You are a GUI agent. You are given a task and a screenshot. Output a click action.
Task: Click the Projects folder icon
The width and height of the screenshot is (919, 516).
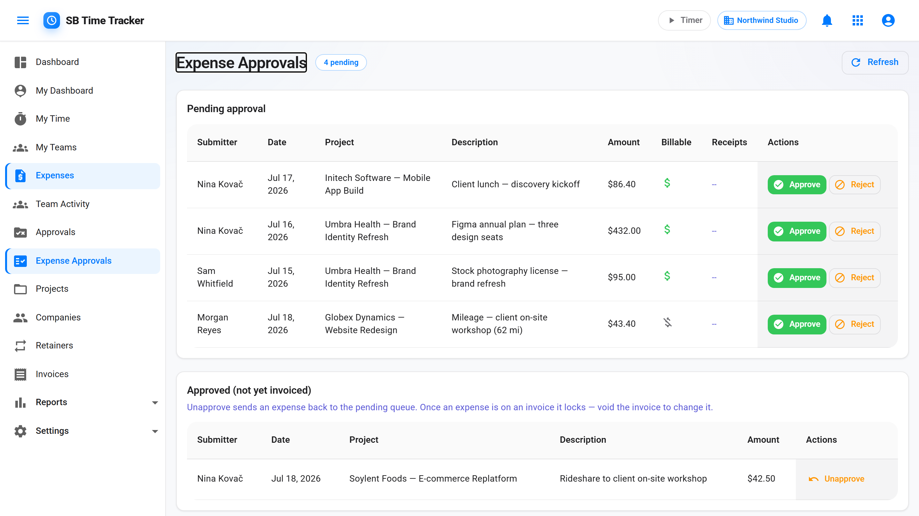click(20, 289)
